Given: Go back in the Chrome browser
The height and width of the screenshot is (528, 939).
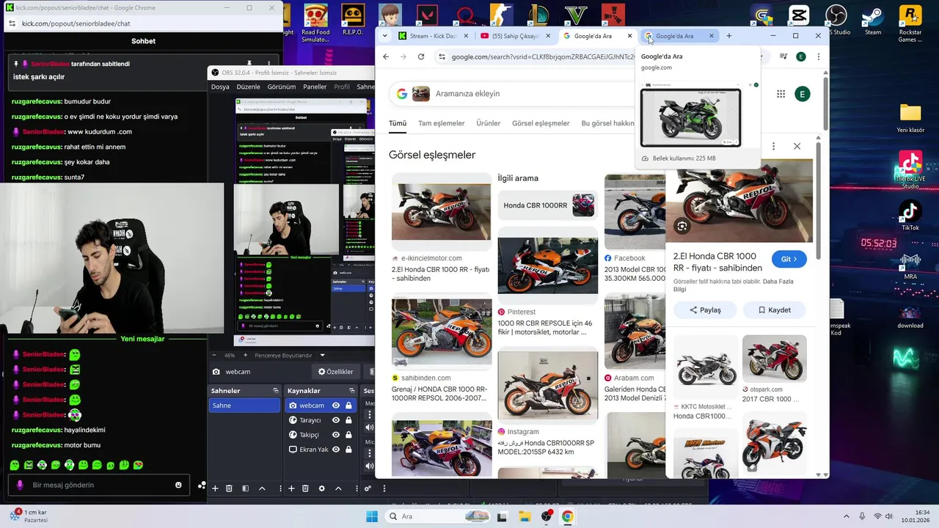Looking at the screenshot, I should pyautogui.click(x=386, y=56).
